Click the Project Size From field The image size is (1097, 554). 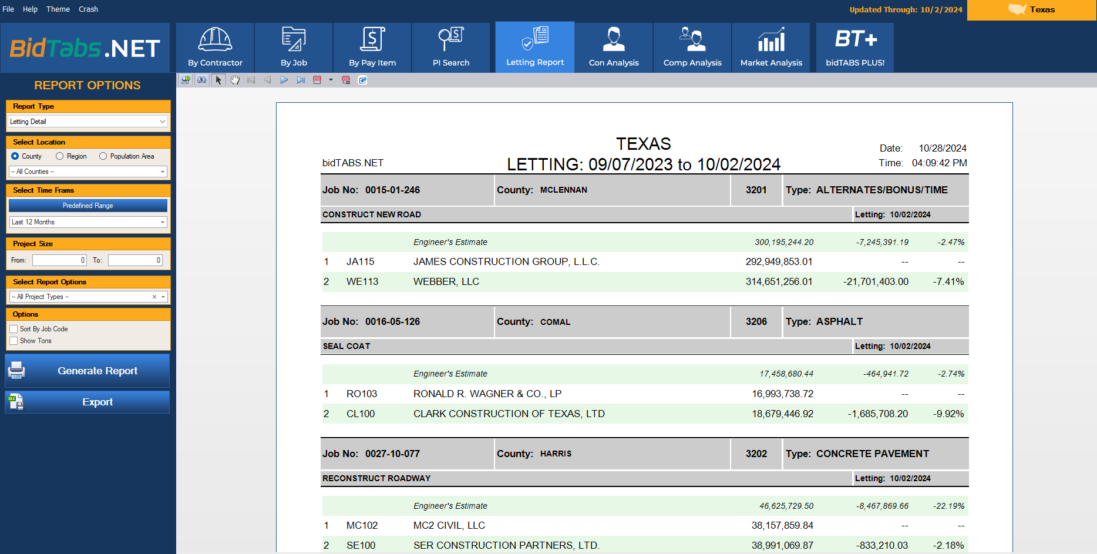60,260
